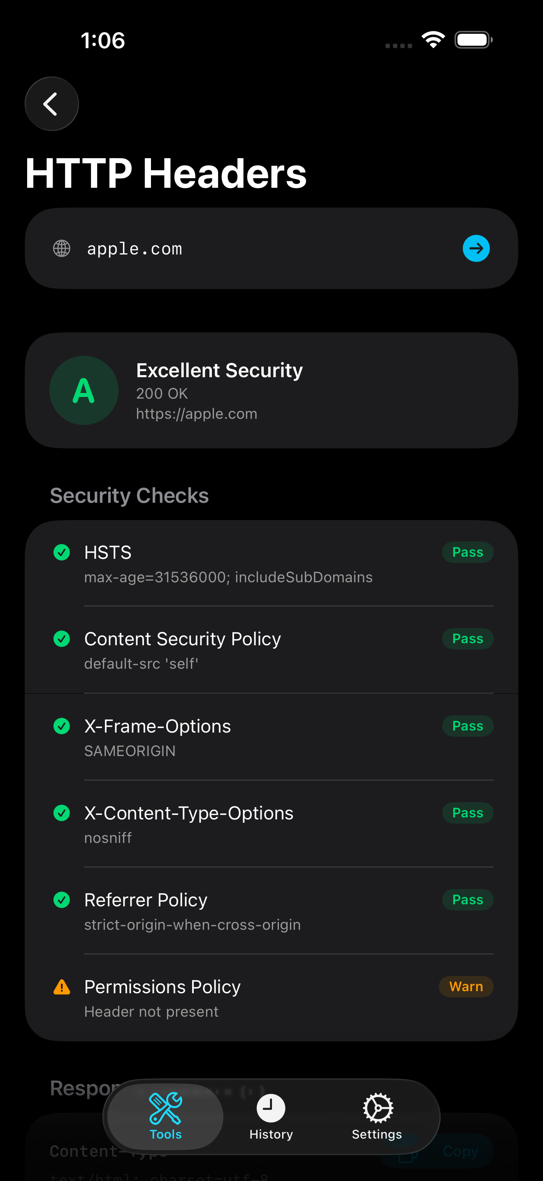The width and height of the screenshot is (543, 1181).
Task: Submit URL with blue arrow button
Action: [476, 248]
